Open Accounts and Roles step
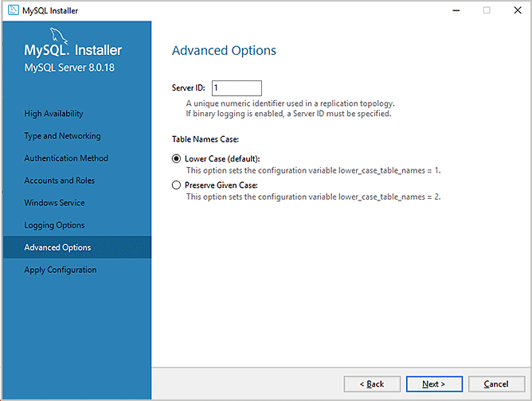 click(60, 181)
